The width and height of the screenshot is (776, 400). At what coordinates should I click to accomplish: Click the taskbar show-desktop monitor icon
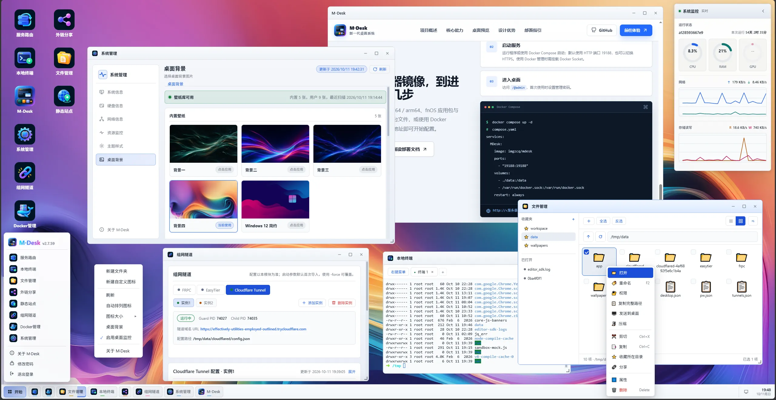point(746,392)
